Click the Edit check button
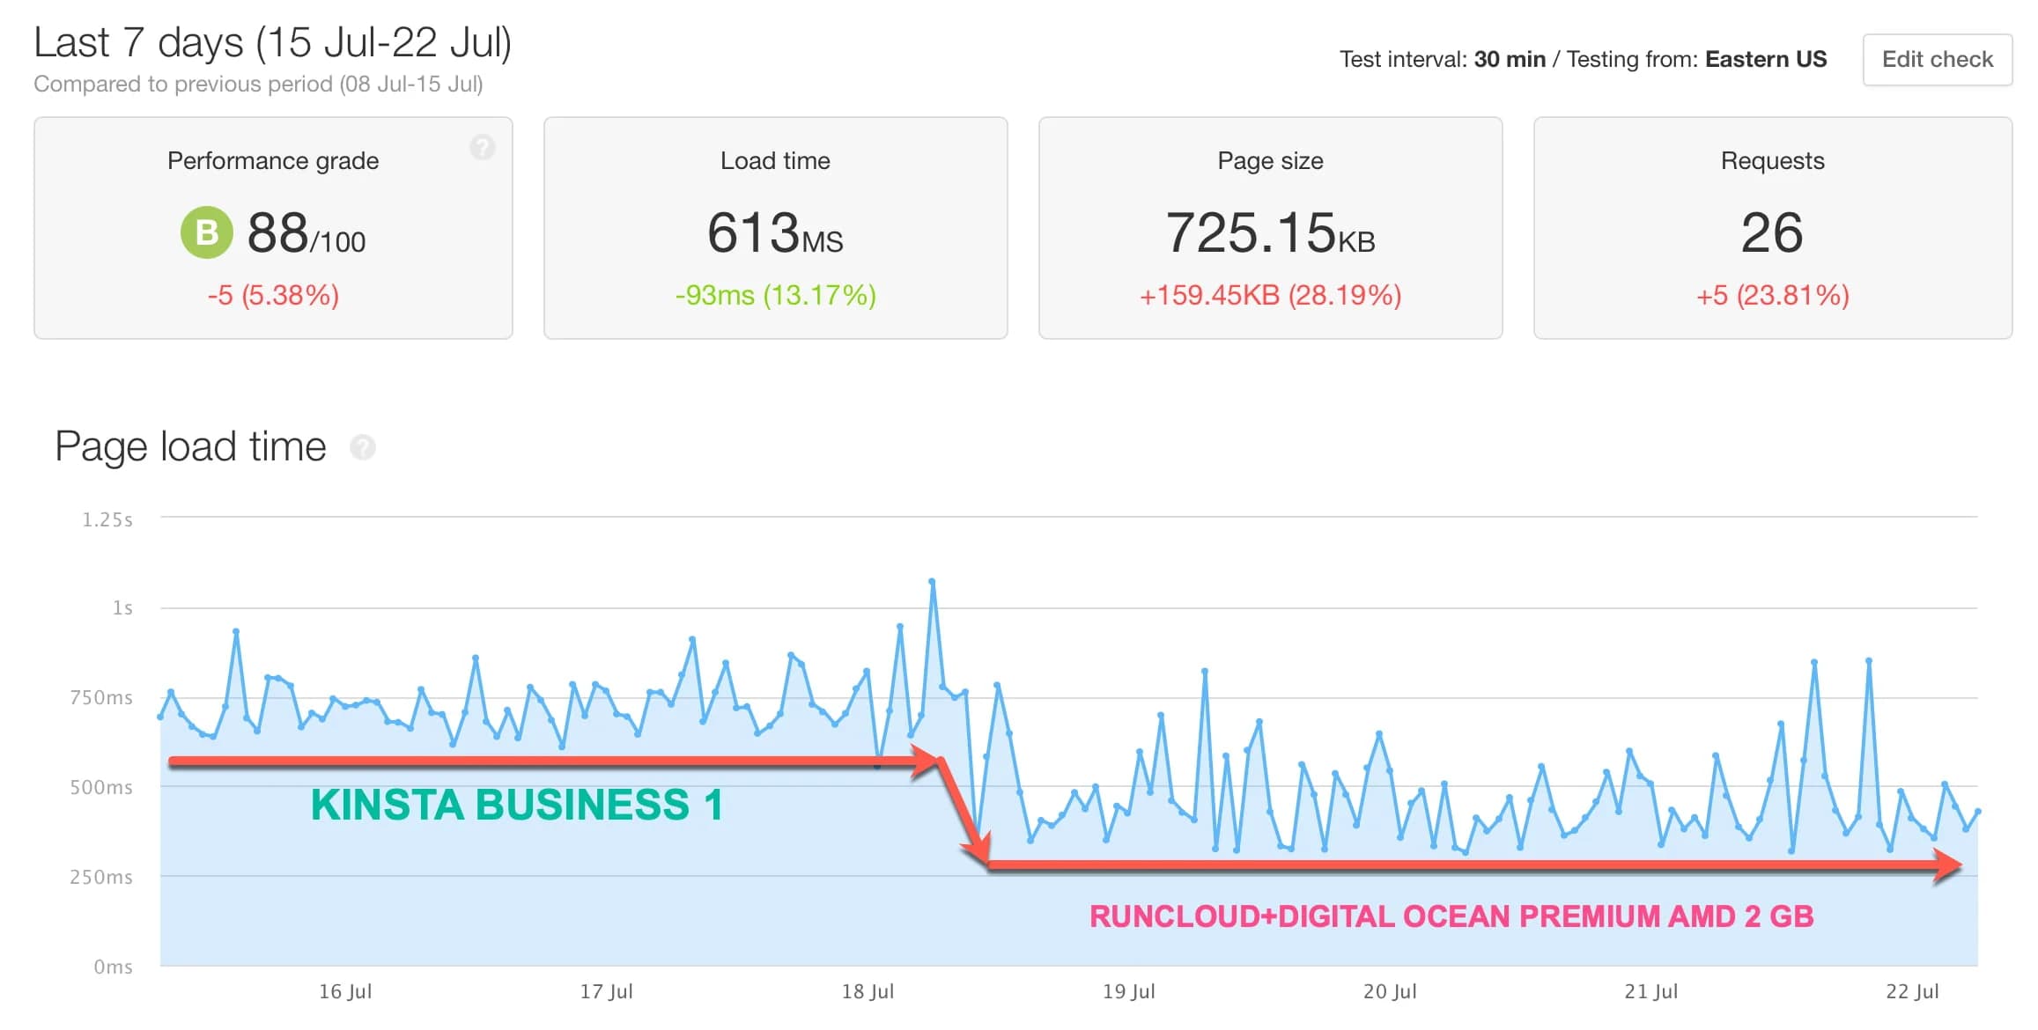 click(x=1937, y=59)
